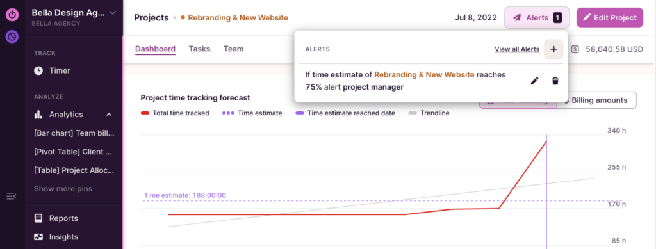Image resolution: width=656 pixels, height=249 pixels.
Task: Open the purple clock app icon
Action: click(x=12, y=36)
